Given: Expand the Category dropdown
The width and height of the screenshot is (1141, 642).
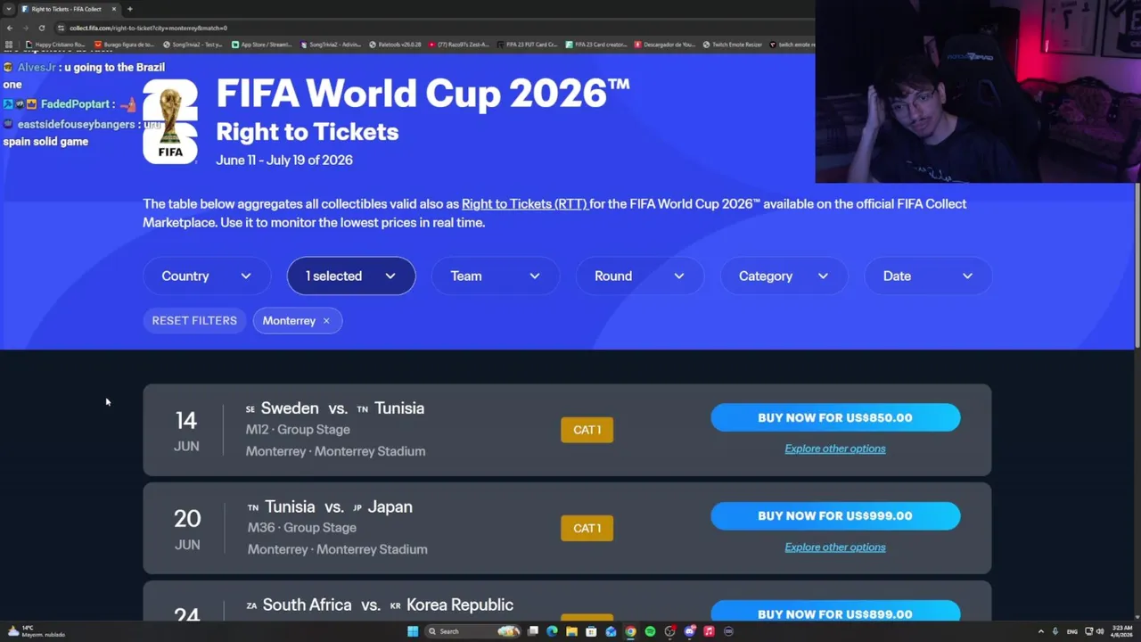Looking at the screenshot, I should pos(784,276).
